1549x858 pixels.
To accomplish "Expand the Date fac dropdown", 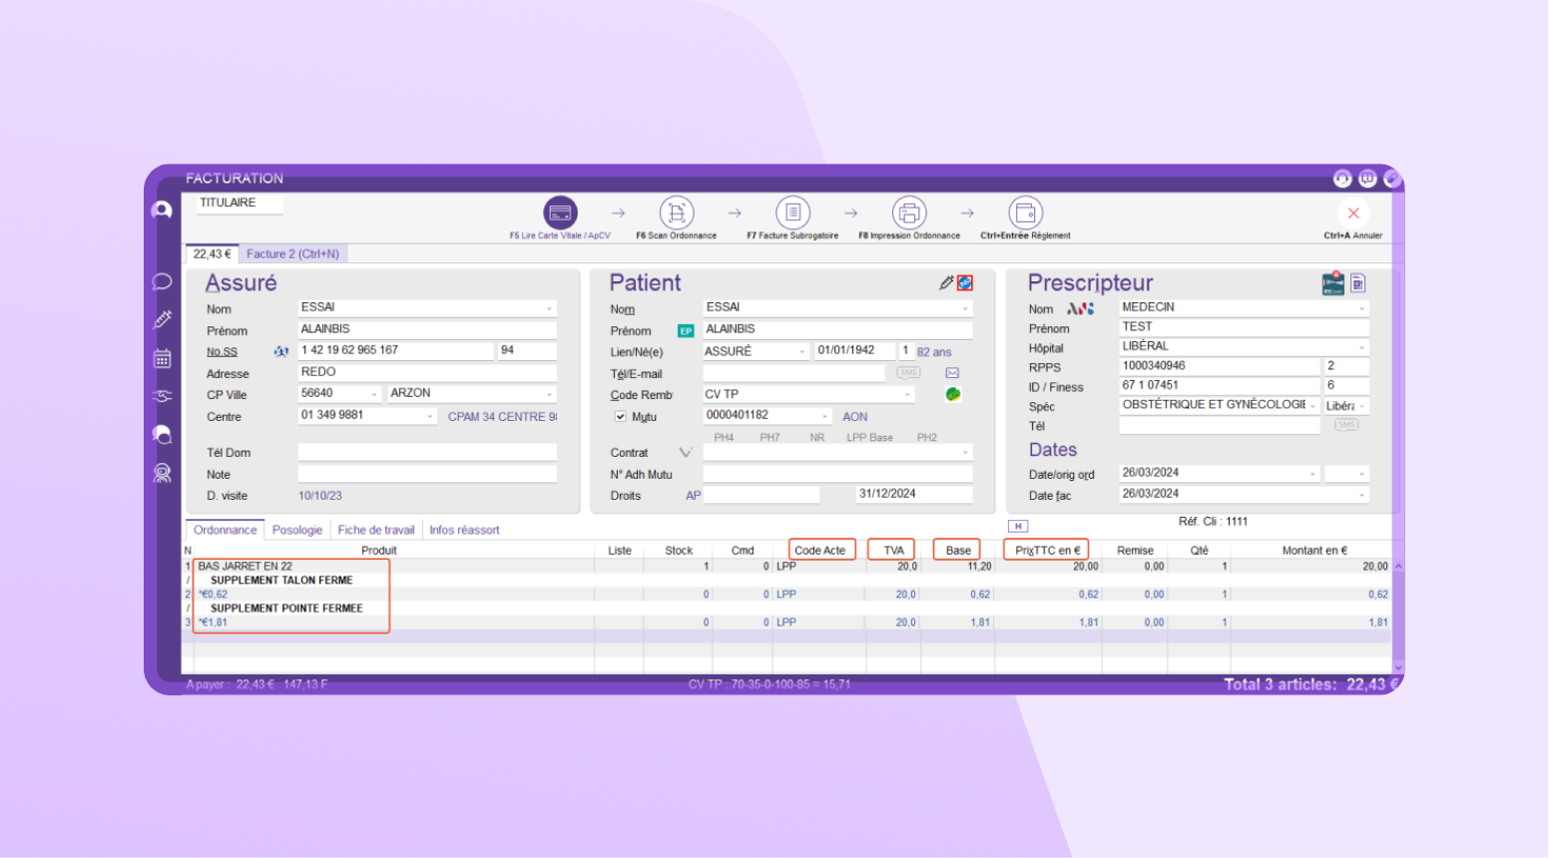I will (x=1361, y=495).
